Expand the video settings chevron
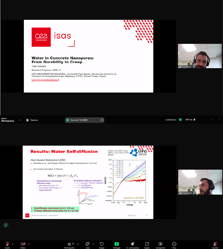Image resolution: width=223 pixels, height=249 pixels. 29,244
